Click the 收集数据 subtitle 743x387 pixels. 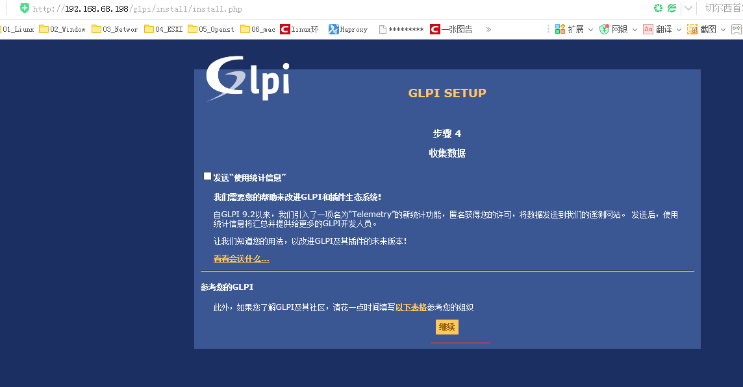447,153
